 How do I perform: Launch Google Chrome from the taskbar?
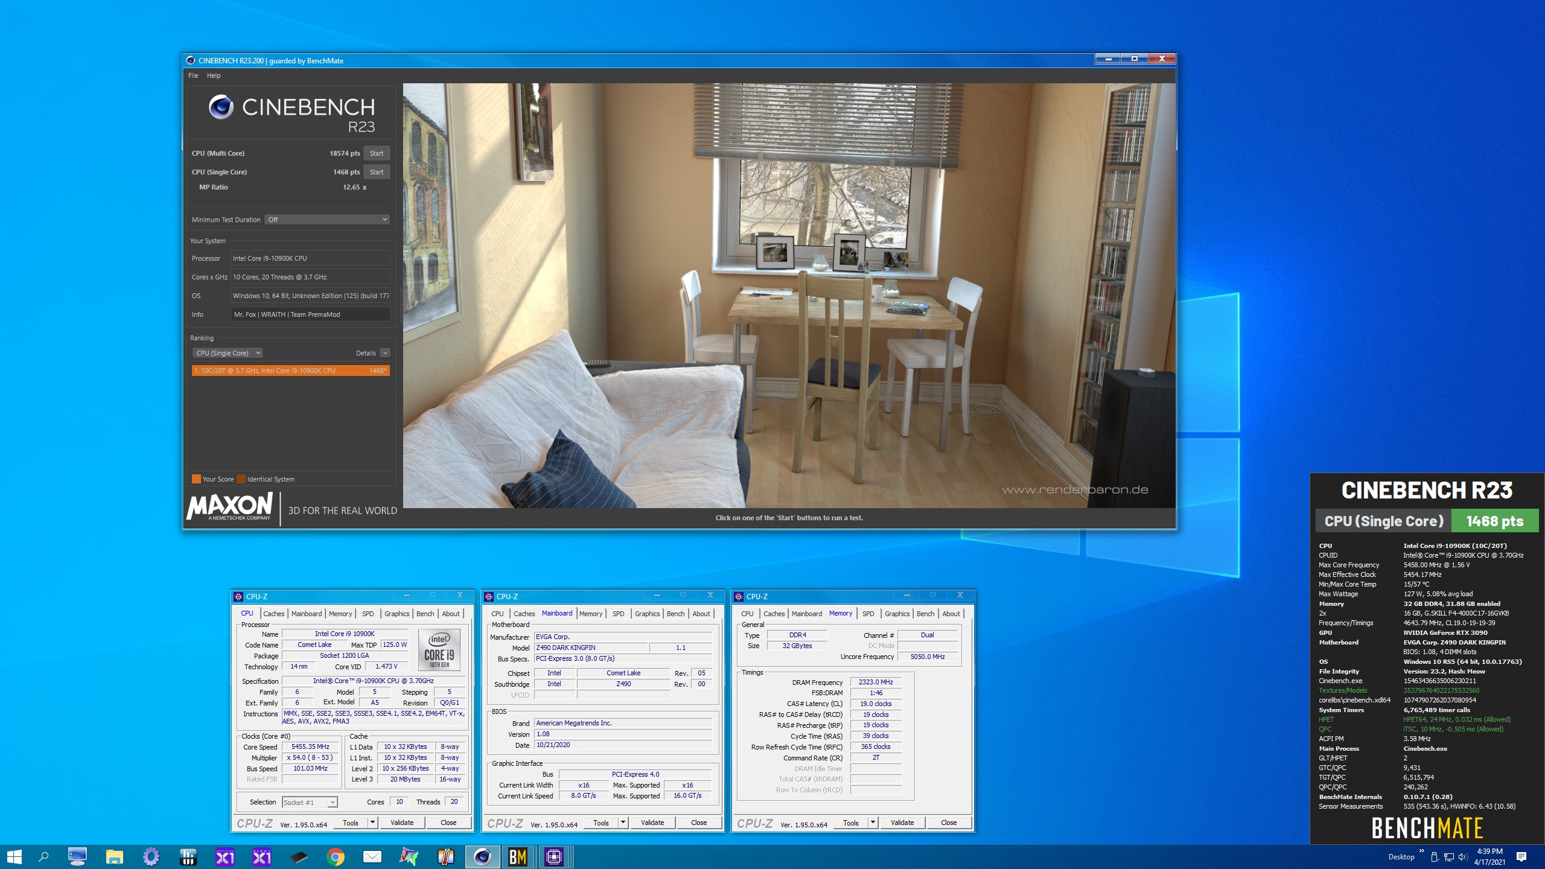tap(336, 856)
